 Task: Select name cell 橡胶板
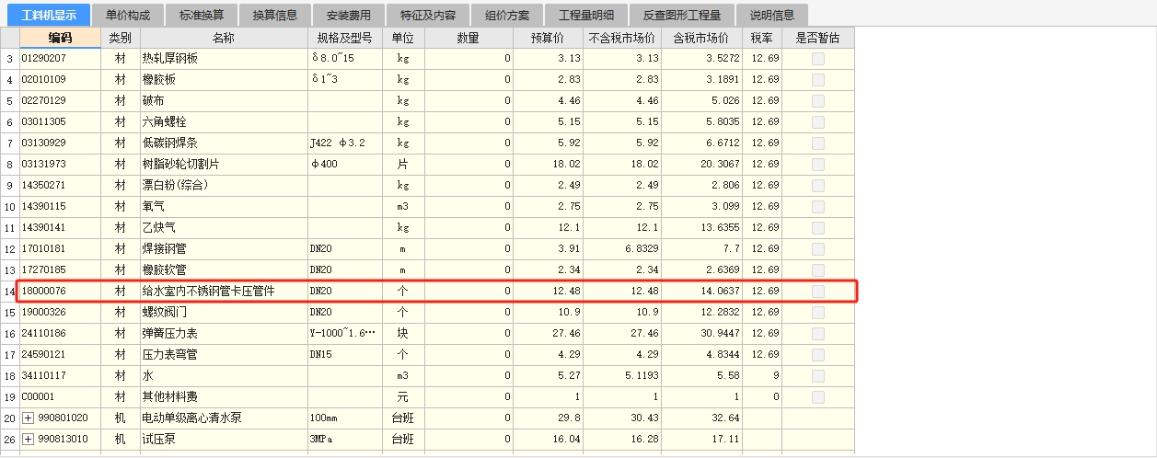point(224,79)
